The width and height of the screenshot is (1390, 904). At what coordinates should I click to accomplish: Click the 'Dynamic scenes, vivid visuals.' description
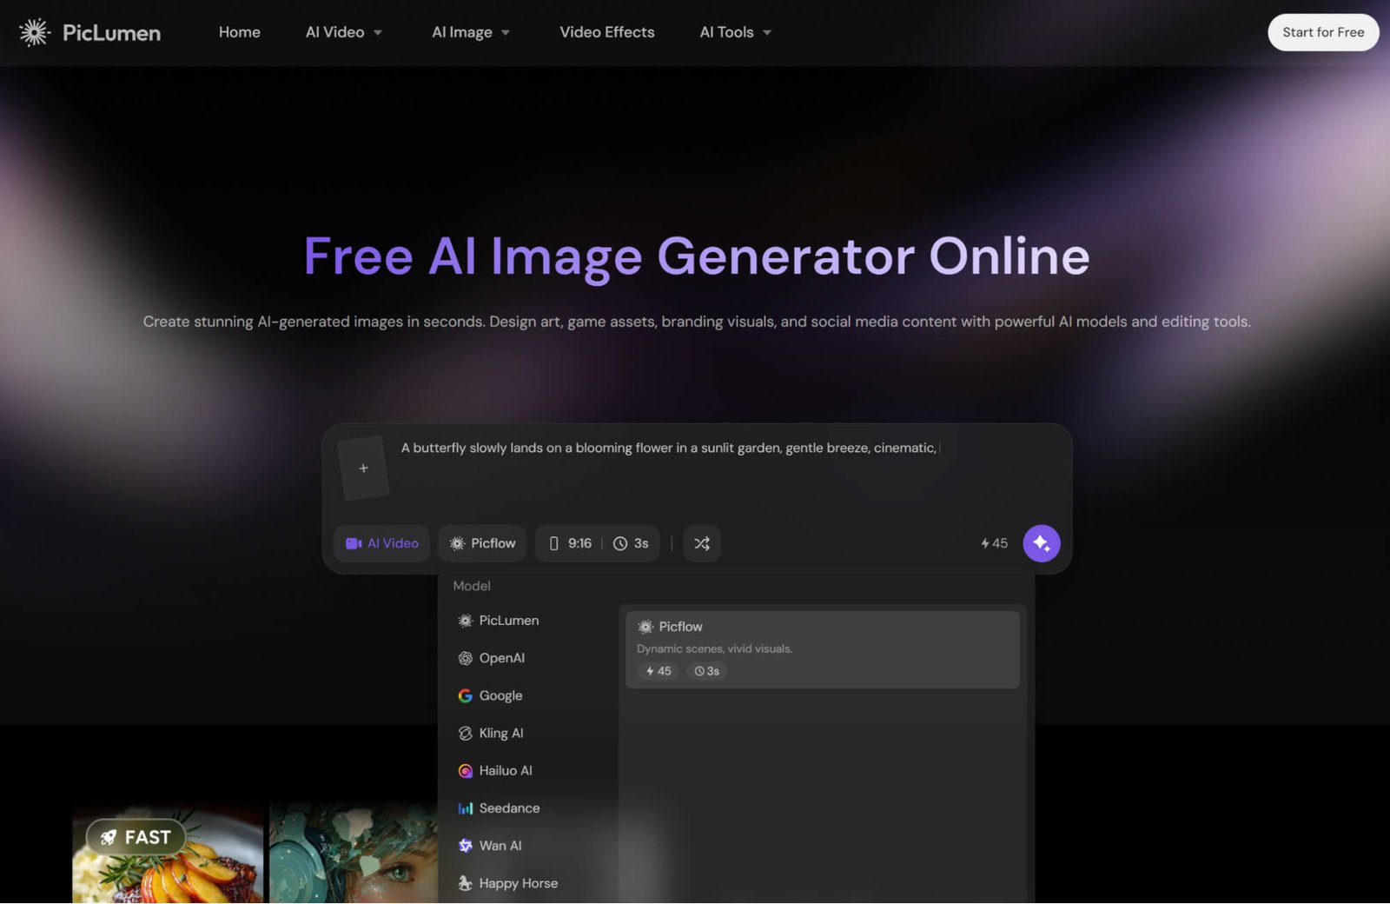tap(714, 648)
